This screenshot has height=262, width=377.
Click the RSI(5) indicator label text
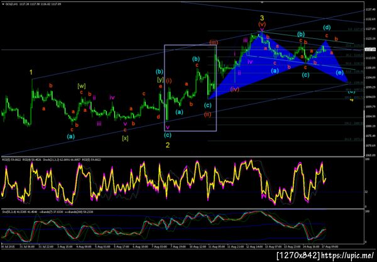(x=11, y=160)
